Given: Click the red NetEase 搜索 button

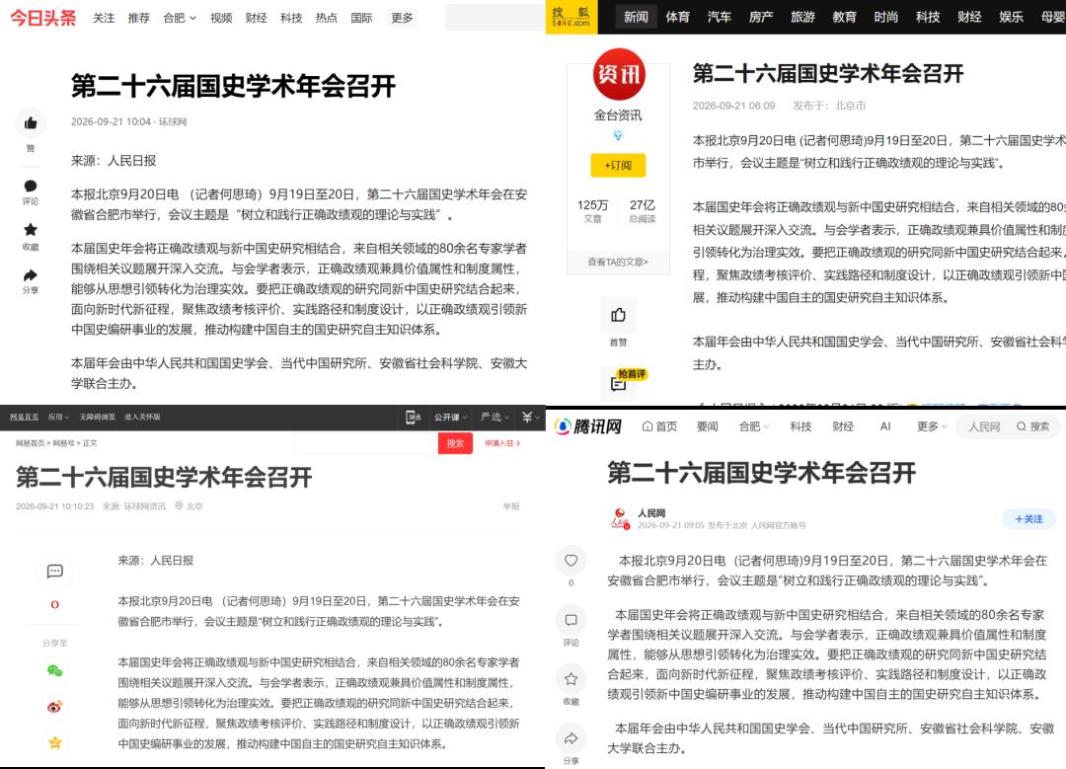Looking at the screenshot, I should [x=455, y=443].
